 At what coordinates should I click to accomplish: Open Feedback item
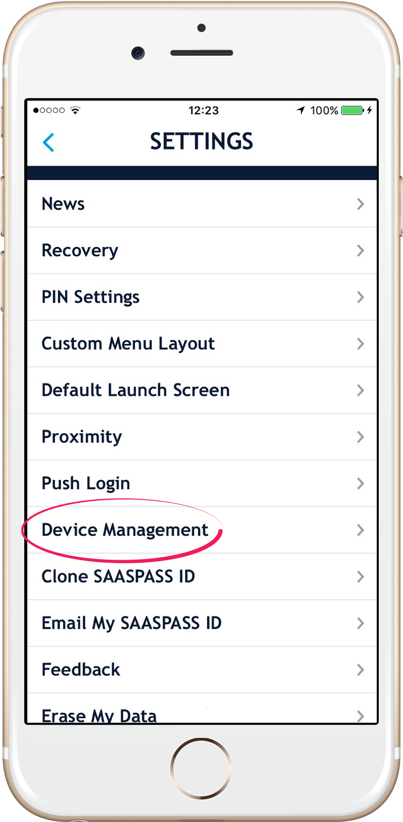202,670
